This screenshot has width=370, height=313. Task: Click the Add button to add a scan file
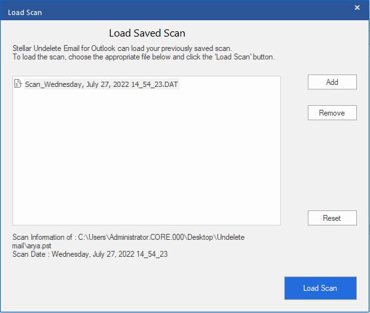pyautogui.click(x=332, y=82)
